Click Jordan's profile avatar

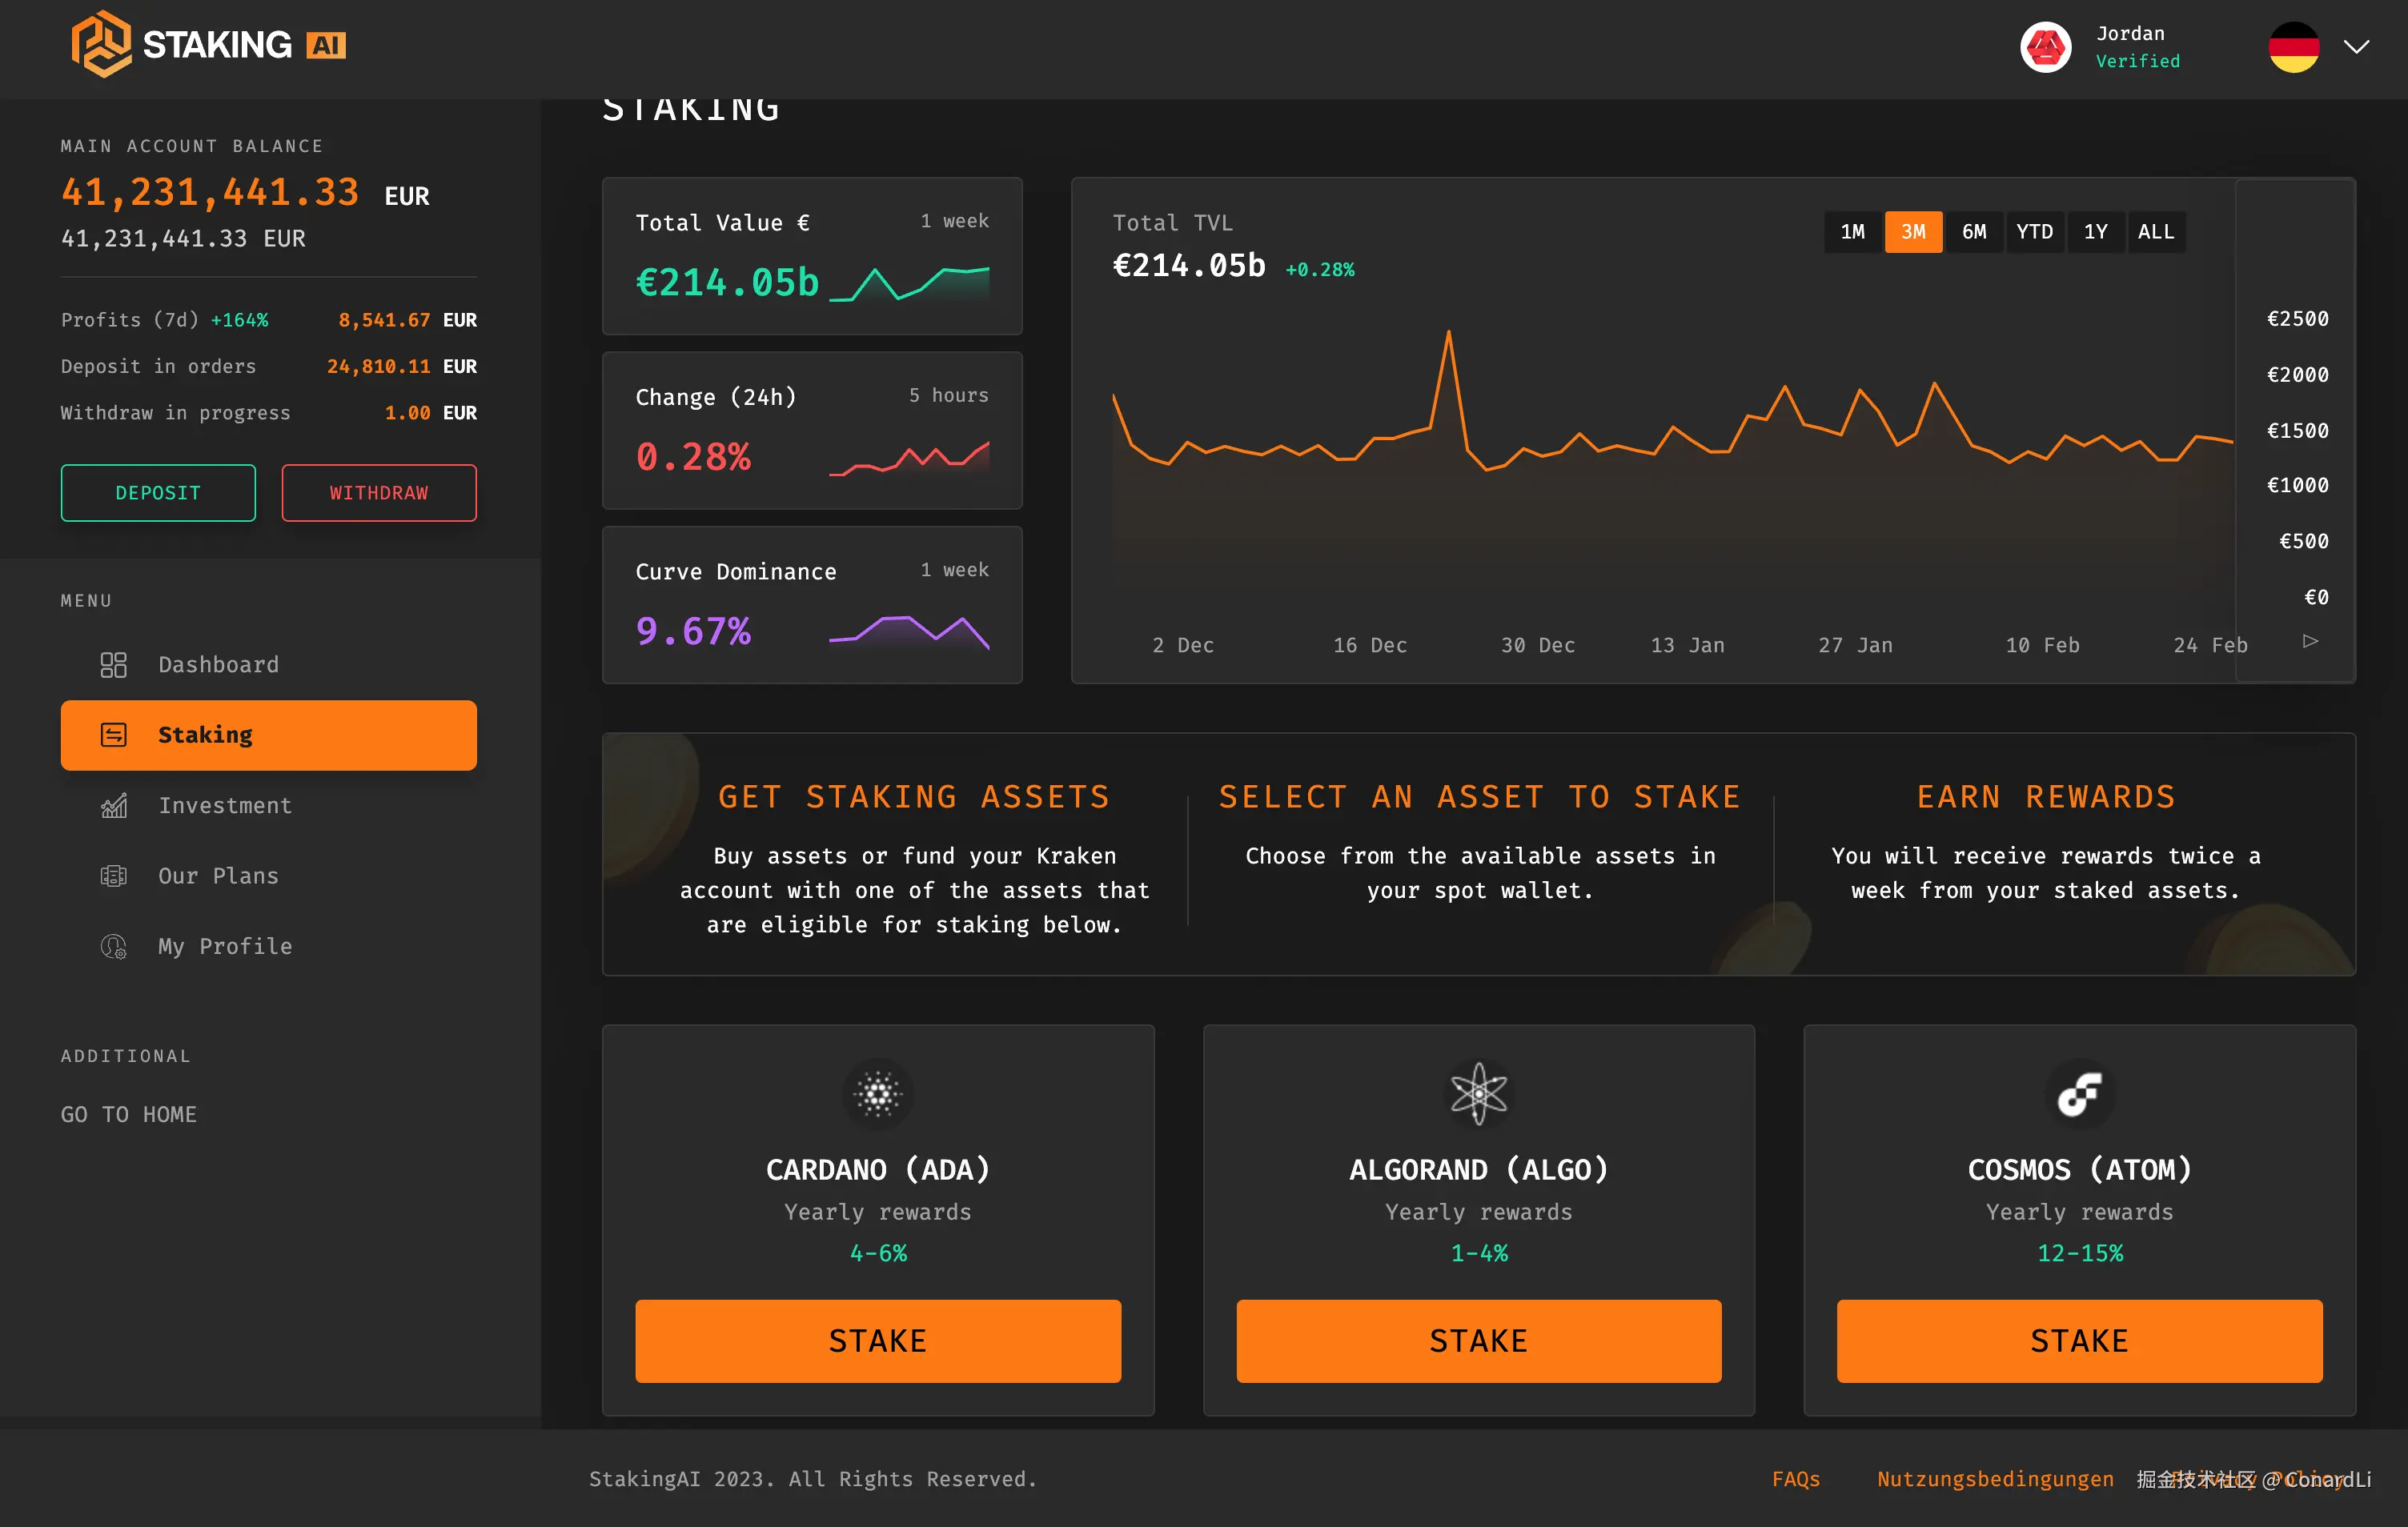tap(2045, 47)
